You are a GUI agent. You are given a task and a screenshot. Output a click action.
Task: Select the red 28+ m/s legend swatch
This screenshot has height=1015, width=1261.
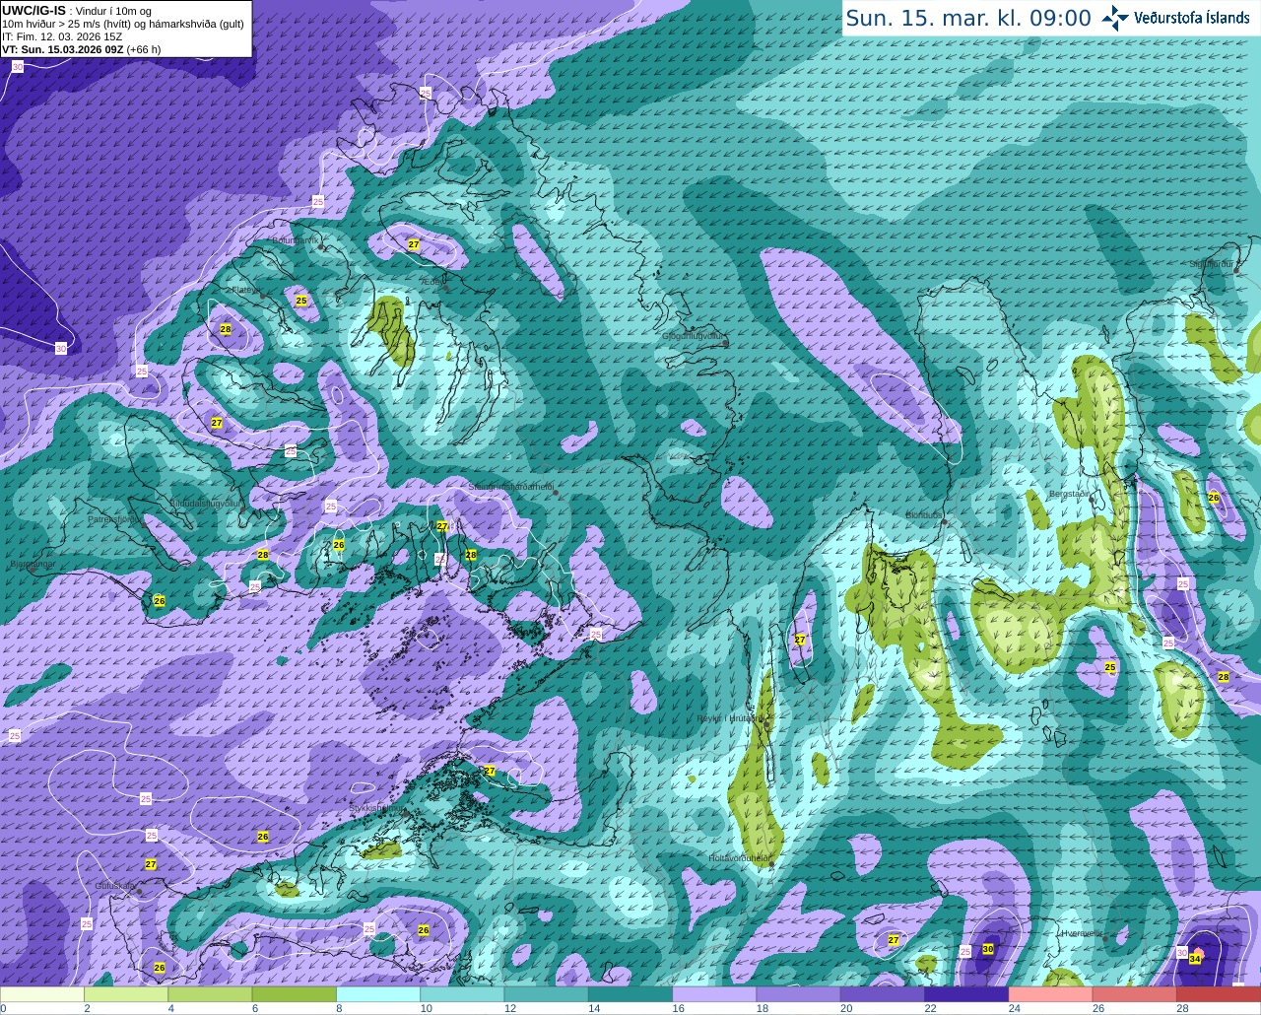tap(1219, 994)
